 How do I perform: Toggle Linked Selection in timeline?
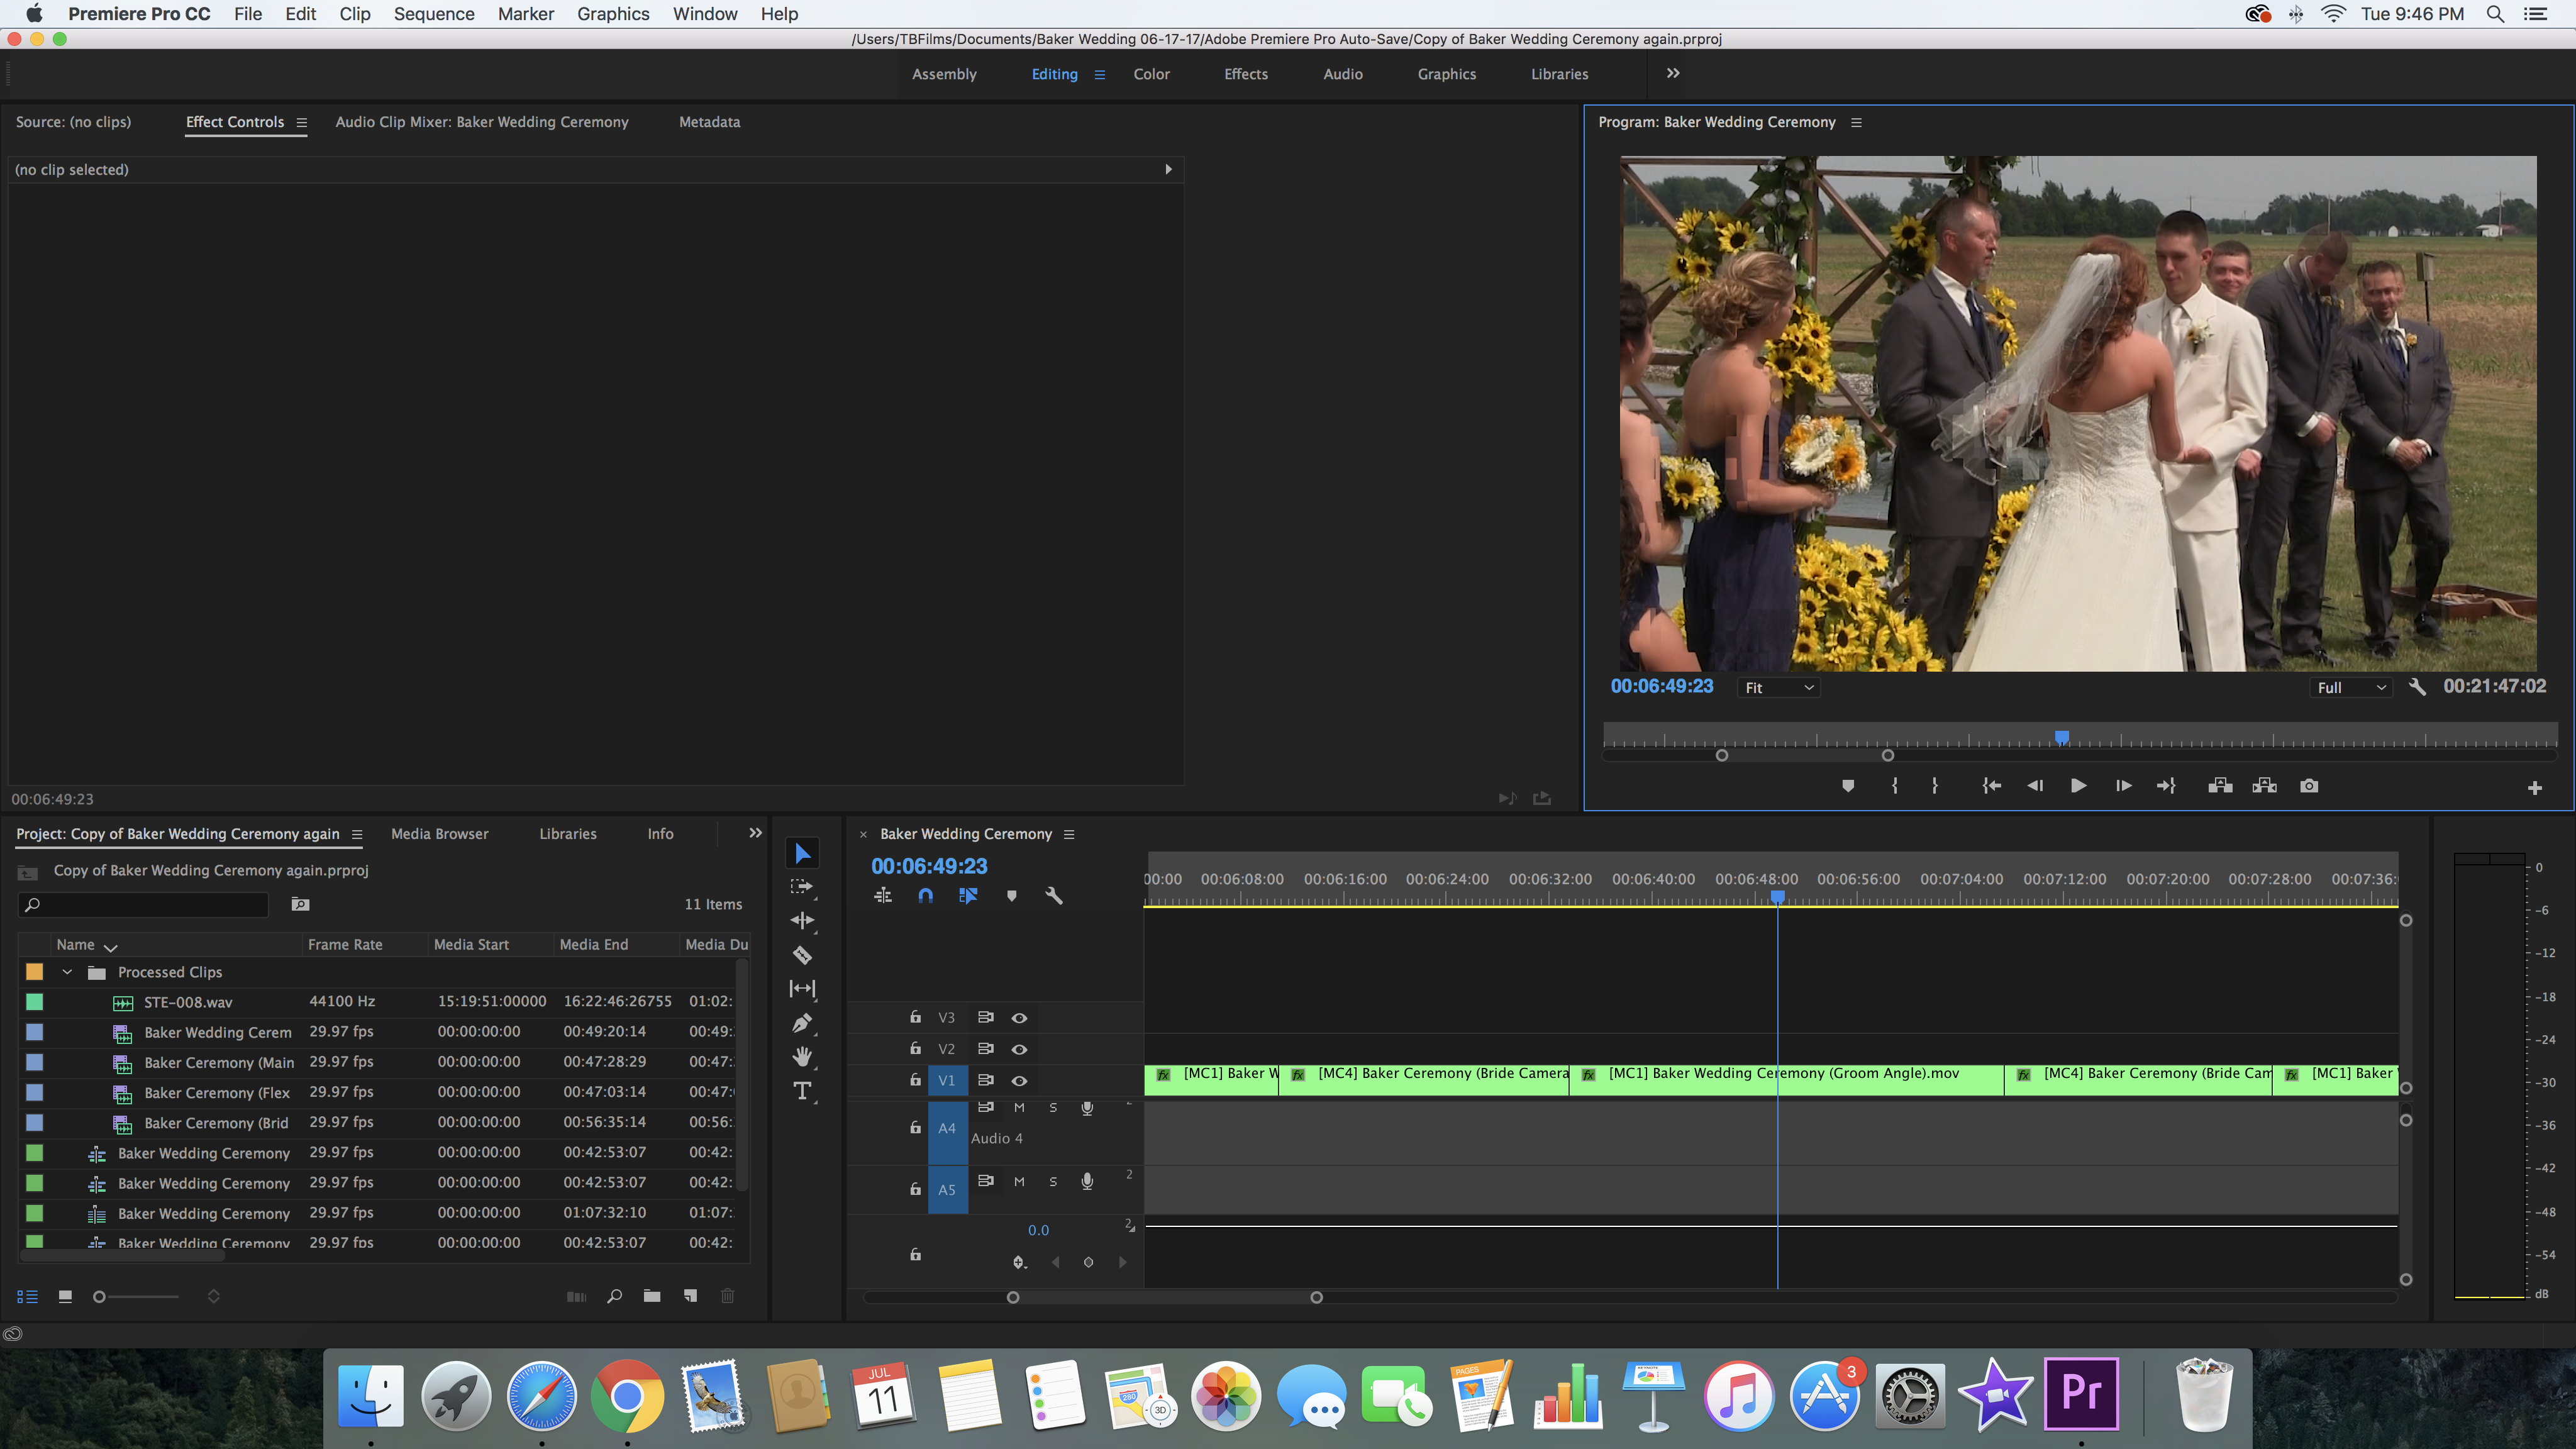pyautogui.click(x=968, y=896)
